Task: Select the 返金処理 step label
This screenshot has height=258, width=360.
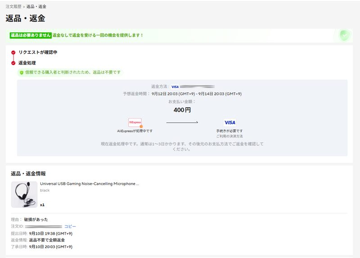Action: click(x=27, y=63)
